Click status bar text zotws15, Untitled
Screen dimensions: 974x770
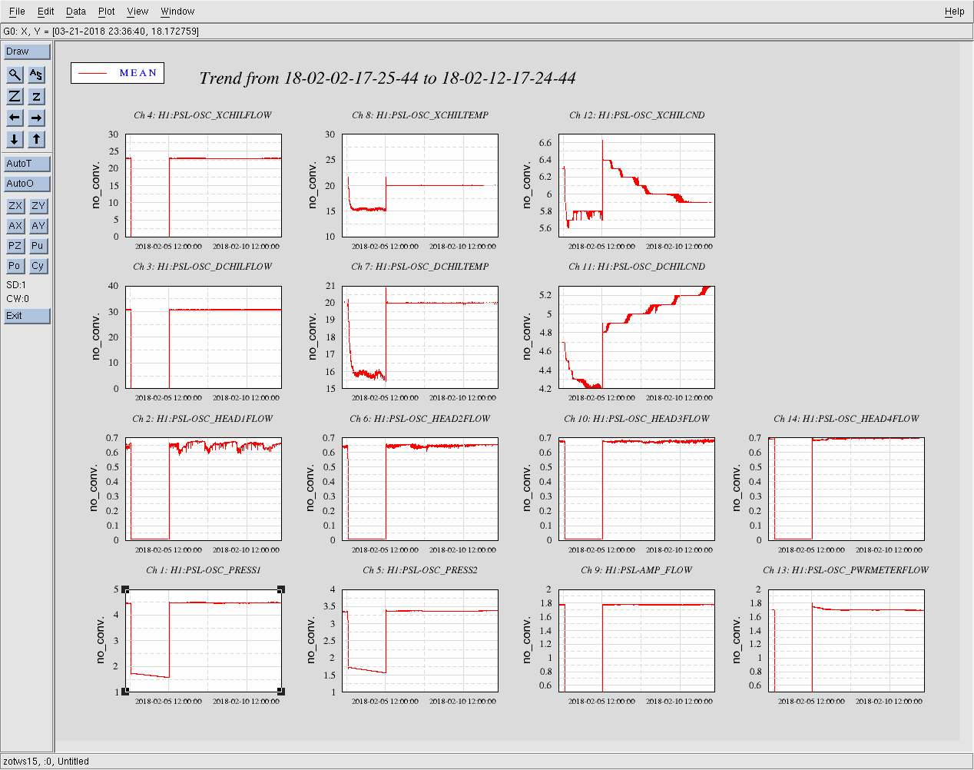(46, 762)
